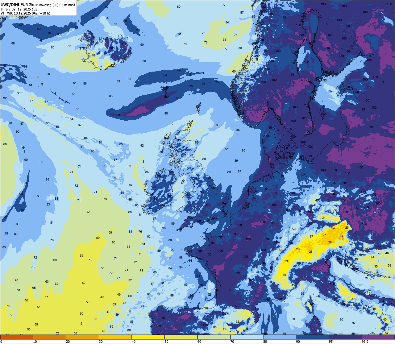Click the legend scale label '50'

[x=166, y=342]
